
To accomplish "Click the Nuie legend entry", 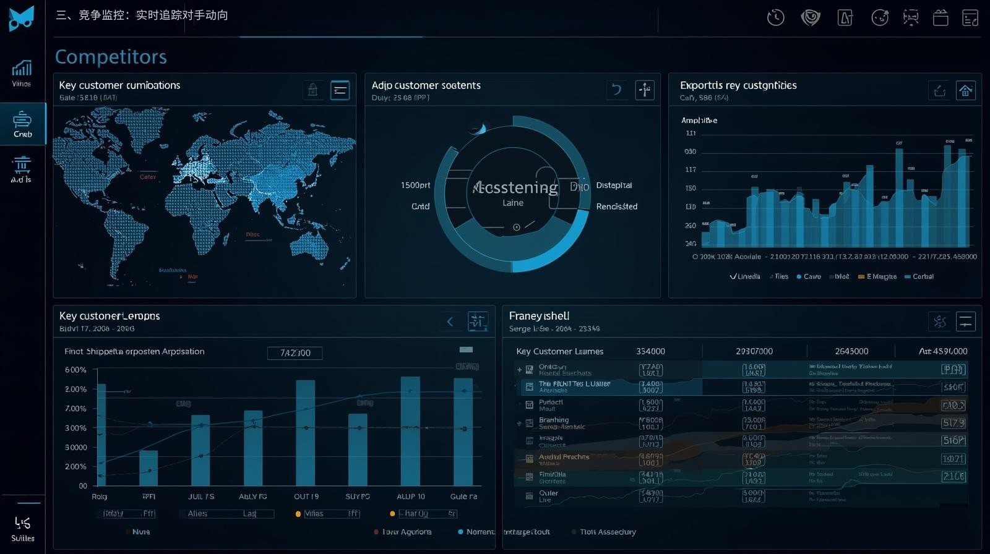I will pyautogui.click(x=137, y=532).
